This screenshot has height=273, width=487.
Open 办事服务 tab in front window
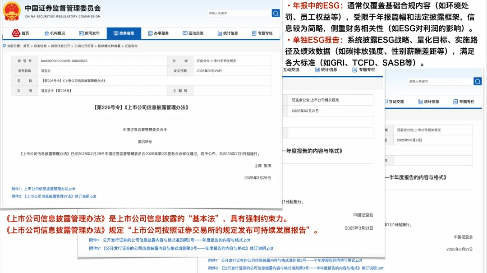[158, 33]
